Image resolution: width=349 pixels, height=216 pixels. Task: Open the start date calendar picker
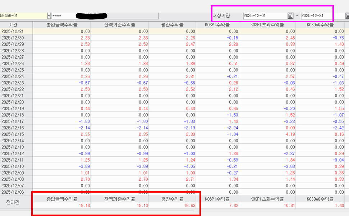point(290,15)
